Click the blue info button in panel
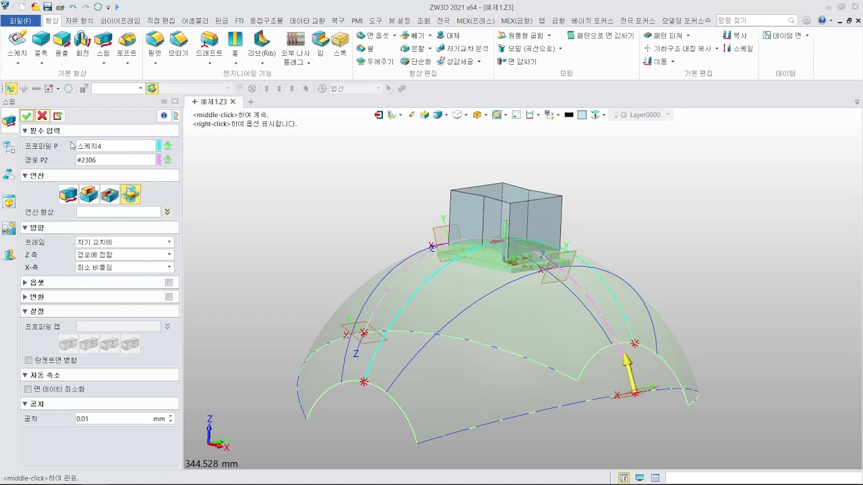This screenshot has width=863, height=485. (x=164, y=116)
